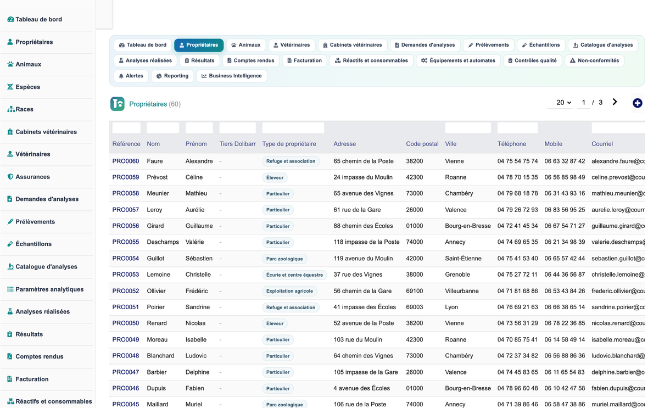This screenshot has height=408, width=659.
Task: Click the city cell Saint-Étienne
Action: pyautogui.click(x=463, y=259)
